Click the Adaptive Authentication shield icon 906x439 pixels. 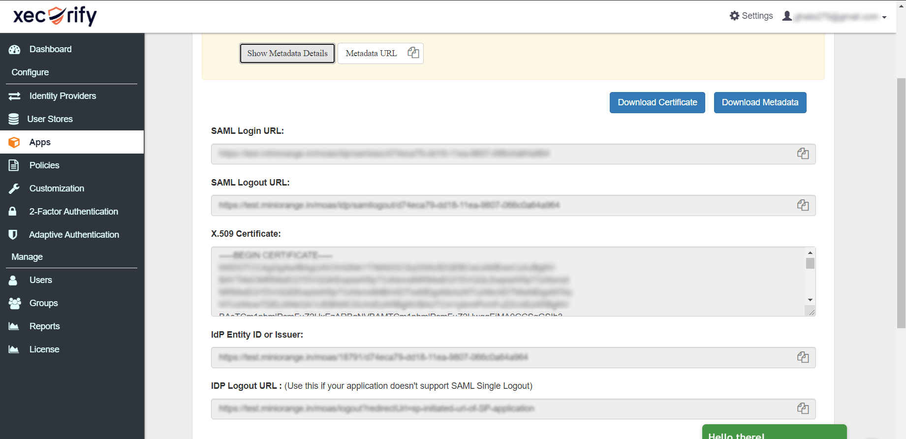click(13, 235)
